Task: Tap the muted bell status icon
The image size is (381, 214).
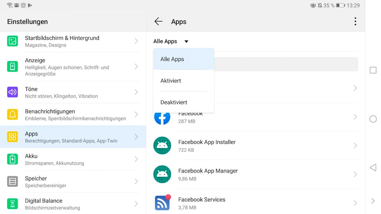Action: 320,5
